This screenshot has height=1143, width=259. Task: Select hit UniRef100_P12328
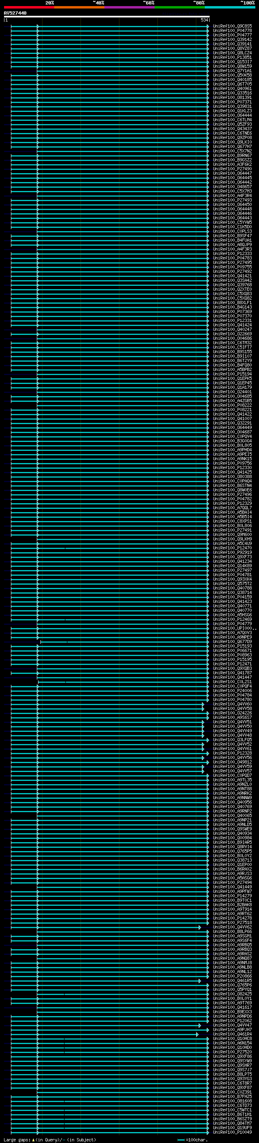tap(232, 753)
